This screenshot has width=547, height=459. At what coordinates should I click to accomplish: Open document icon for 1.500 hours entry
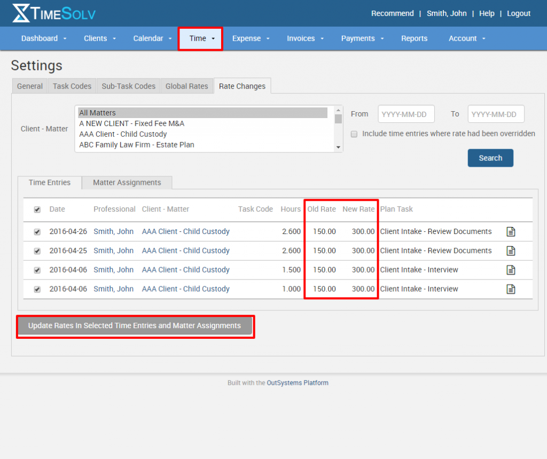click(x=511, y=270)
